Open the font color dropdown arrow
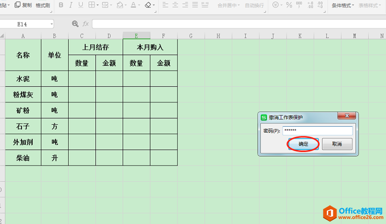 point(139,5)
